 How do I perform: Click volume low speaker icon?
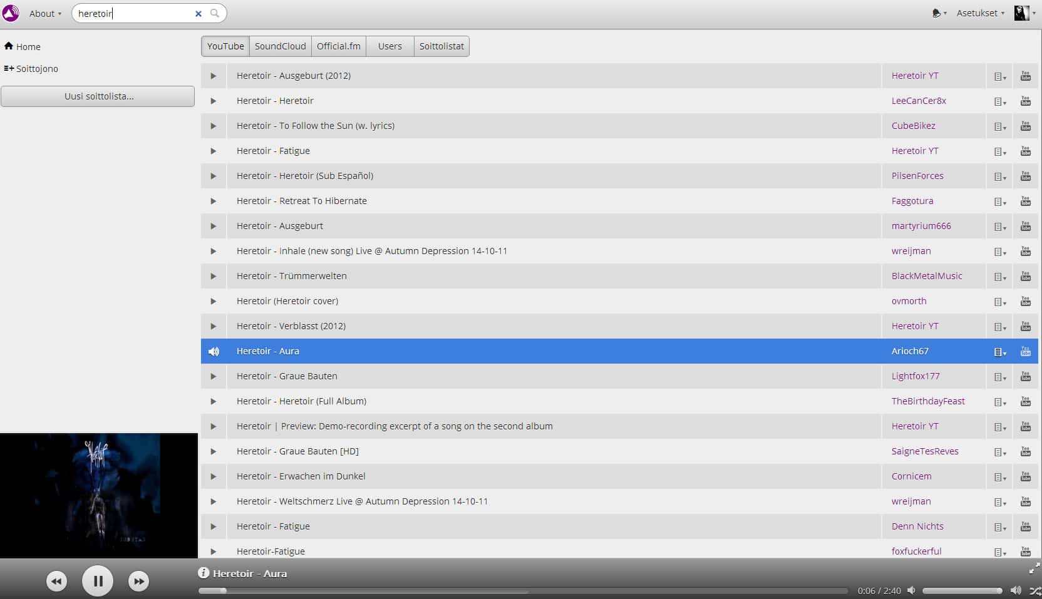[x=911, y=590]
